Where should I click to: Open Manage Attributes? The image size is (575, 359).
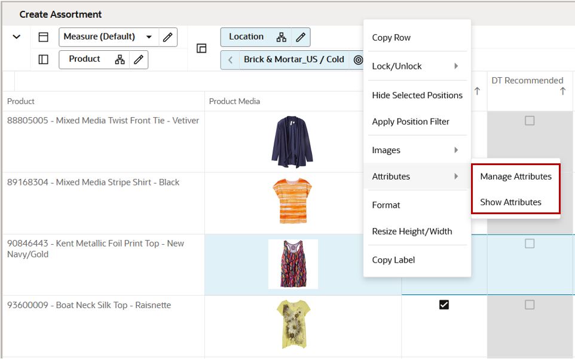tap(516, 176)
